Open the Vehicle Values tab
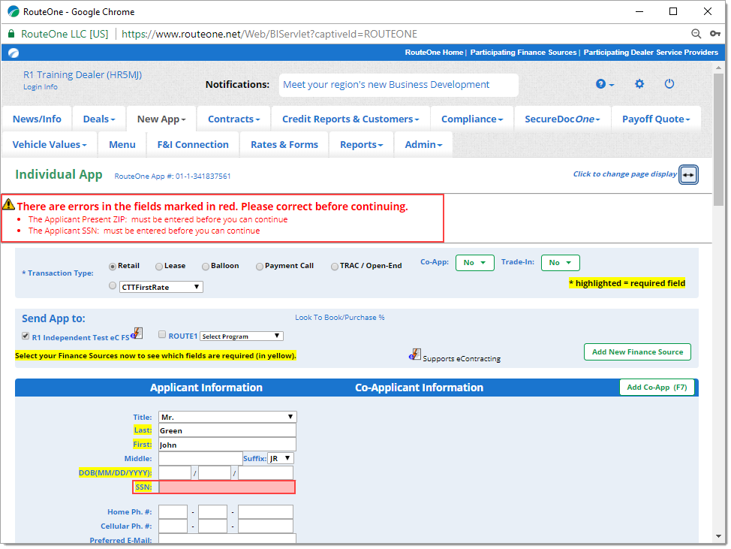The image size is (731, 549). coord(50,145)
